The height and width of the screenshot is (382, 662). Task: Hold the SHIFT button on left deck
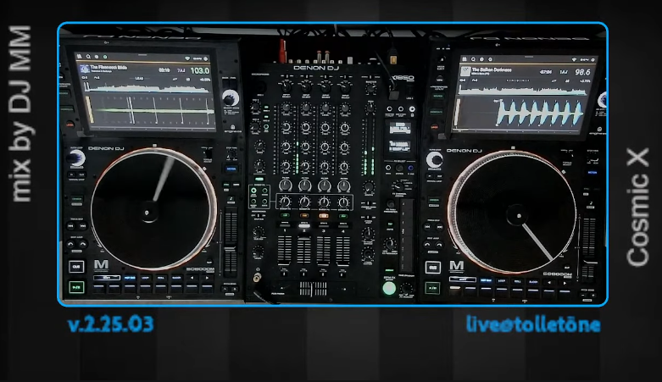[107, 278]
